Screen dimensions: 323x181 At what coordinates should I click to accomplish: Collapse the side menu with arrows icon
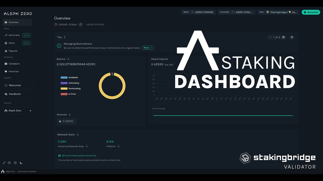click(4, 163)
